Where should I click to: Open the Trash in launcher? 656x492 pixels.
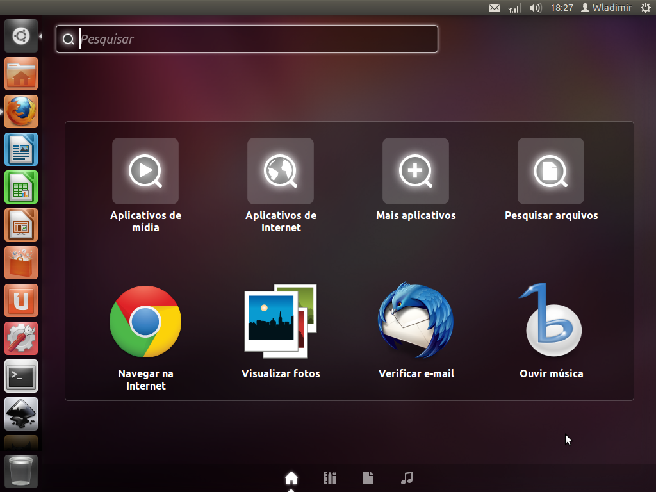tap(21, 471)
